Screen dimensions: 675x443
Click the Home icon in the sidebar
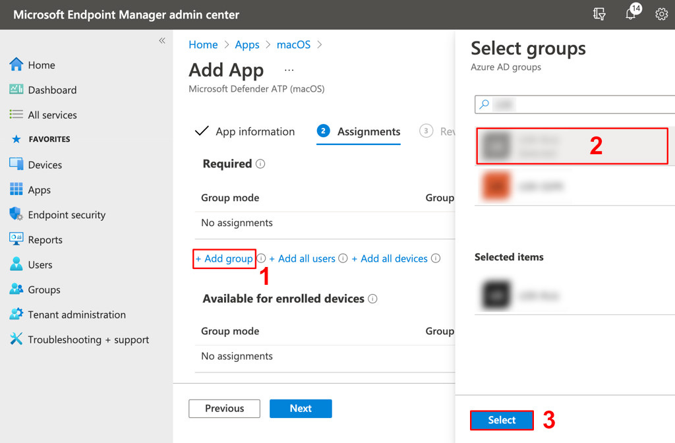(x=16, y=65)
